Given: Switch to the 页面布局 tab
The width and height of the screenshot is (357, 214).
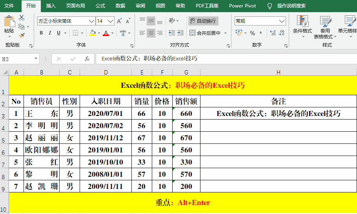Looking at the screenshot, I should [76, 6].
